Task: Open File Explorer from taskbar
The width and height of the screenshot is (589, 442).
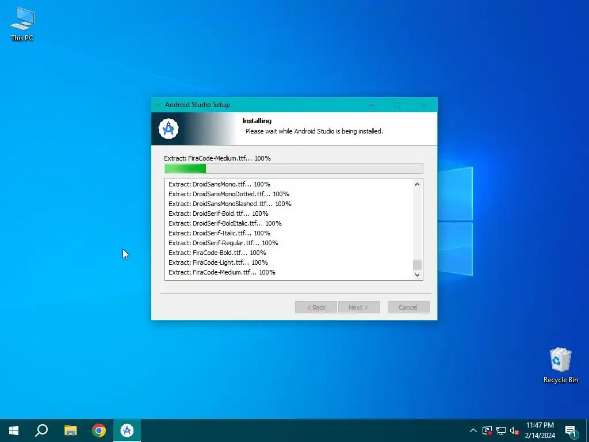Action: click(70, 430)
